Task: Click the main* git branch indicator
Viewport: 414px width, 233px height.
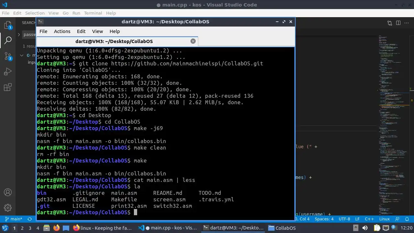Action: point(13,219)
